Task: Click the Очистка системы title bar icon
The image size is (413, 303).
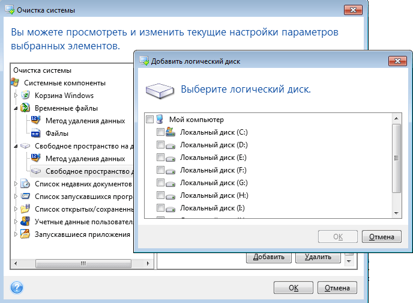Action: pos(10,10)
